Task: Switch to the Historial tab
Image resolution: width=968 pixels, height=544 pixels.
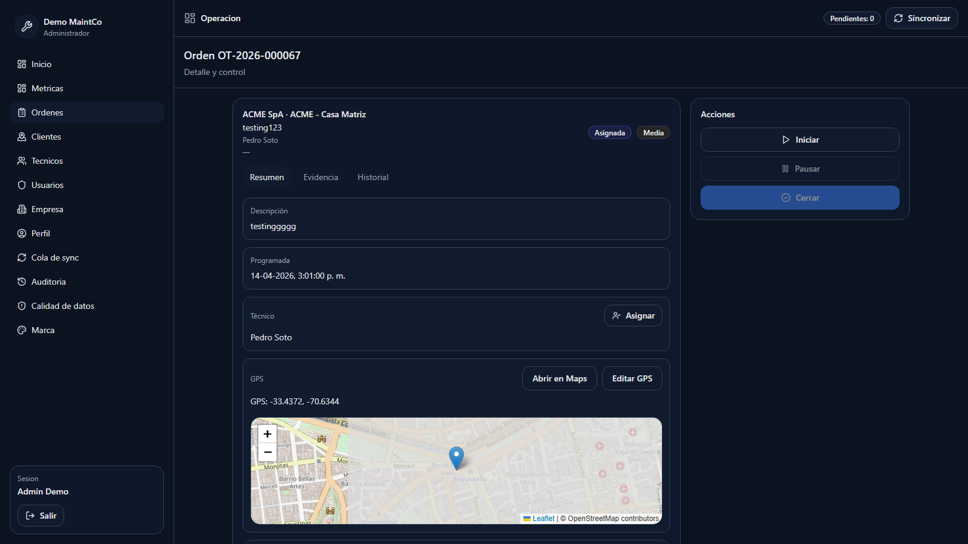Action: (x=373, y=177)
